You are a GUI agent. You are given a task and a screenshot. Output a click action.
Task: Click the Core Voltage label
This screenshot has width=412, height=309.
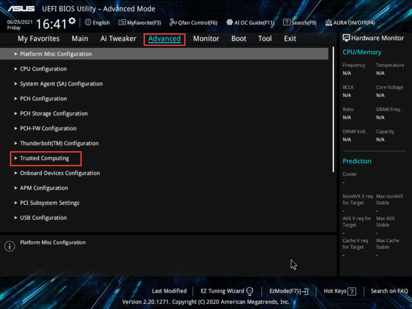click(389, 87)
